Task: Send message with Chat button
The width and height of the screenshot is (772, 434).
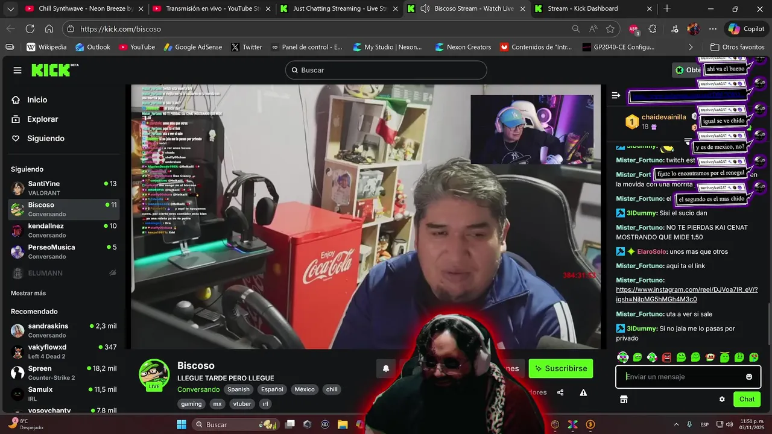Action: click(x=747, y=399)
